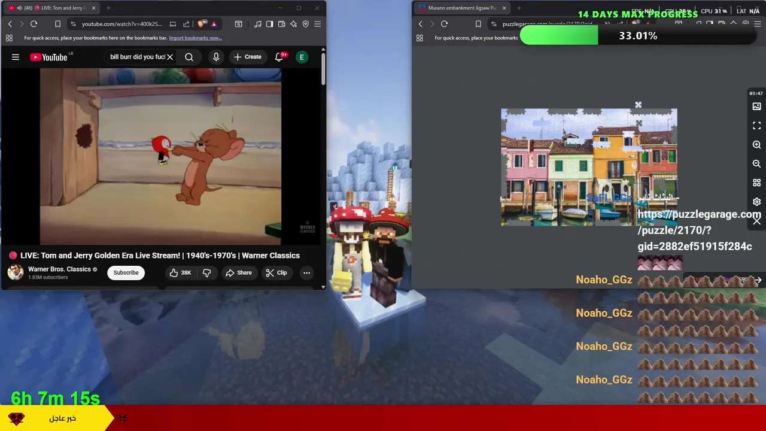Image resolution: width=766 pixels, height=431 pixels.
Task: Reload the puzzlegarage page
Action: point(445,24)
